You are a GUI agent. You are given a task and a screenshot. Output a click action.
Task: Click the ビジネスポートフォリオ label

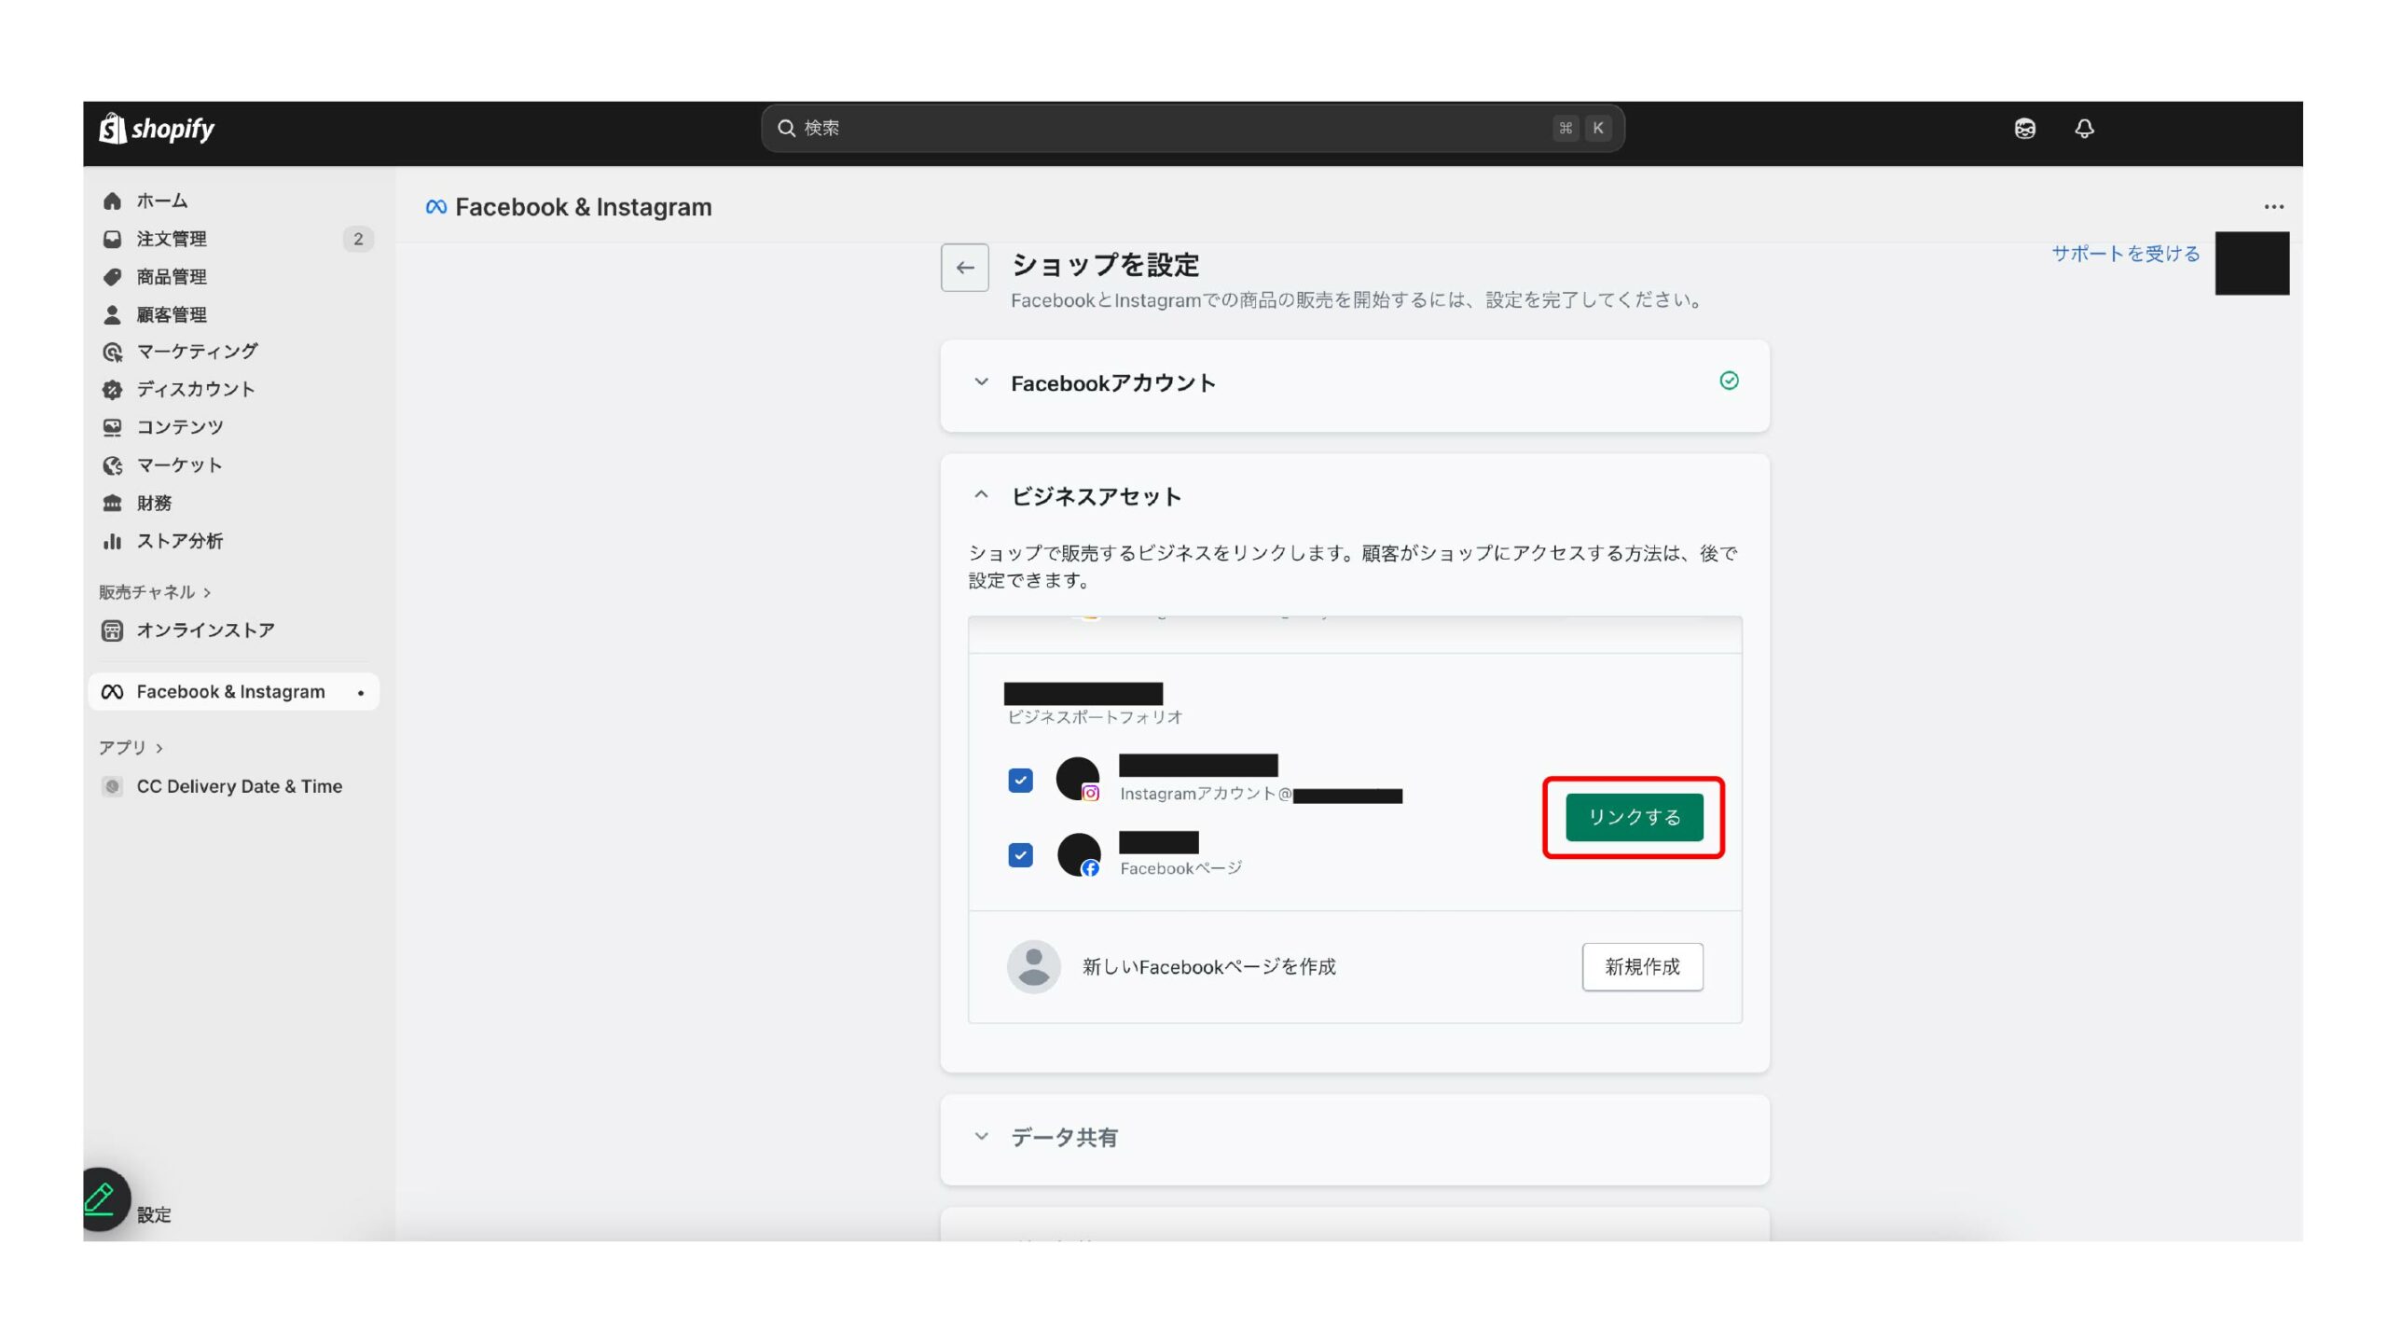click(1095, 717)
